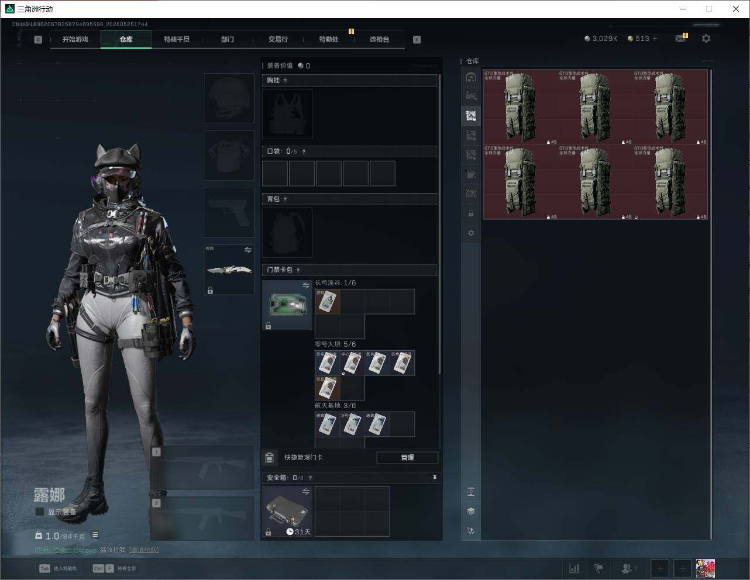
Task: Click the lock icon in warehouse sidebar
Action: pos(471,213)
